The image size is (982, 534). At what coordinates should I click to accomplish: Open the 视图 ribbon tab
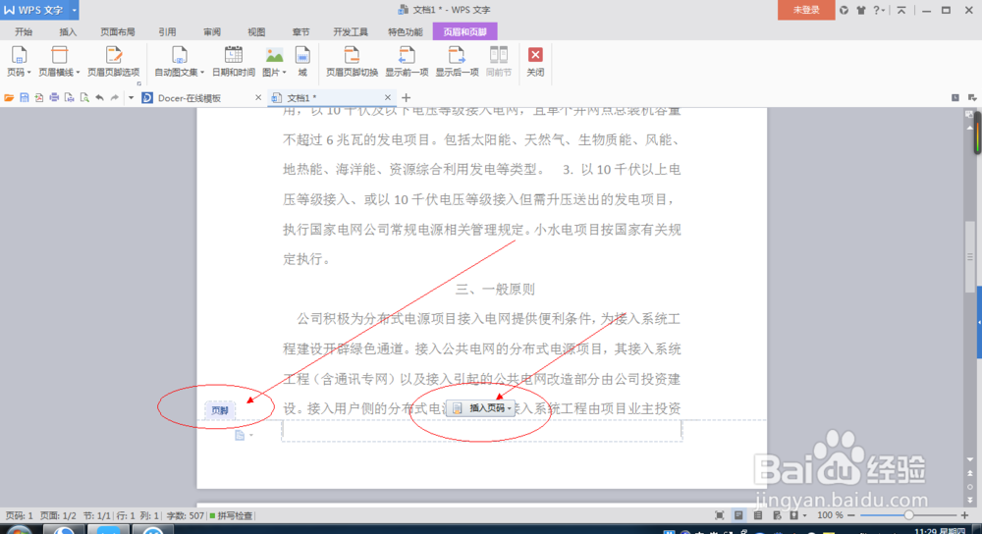pos(256,32)
